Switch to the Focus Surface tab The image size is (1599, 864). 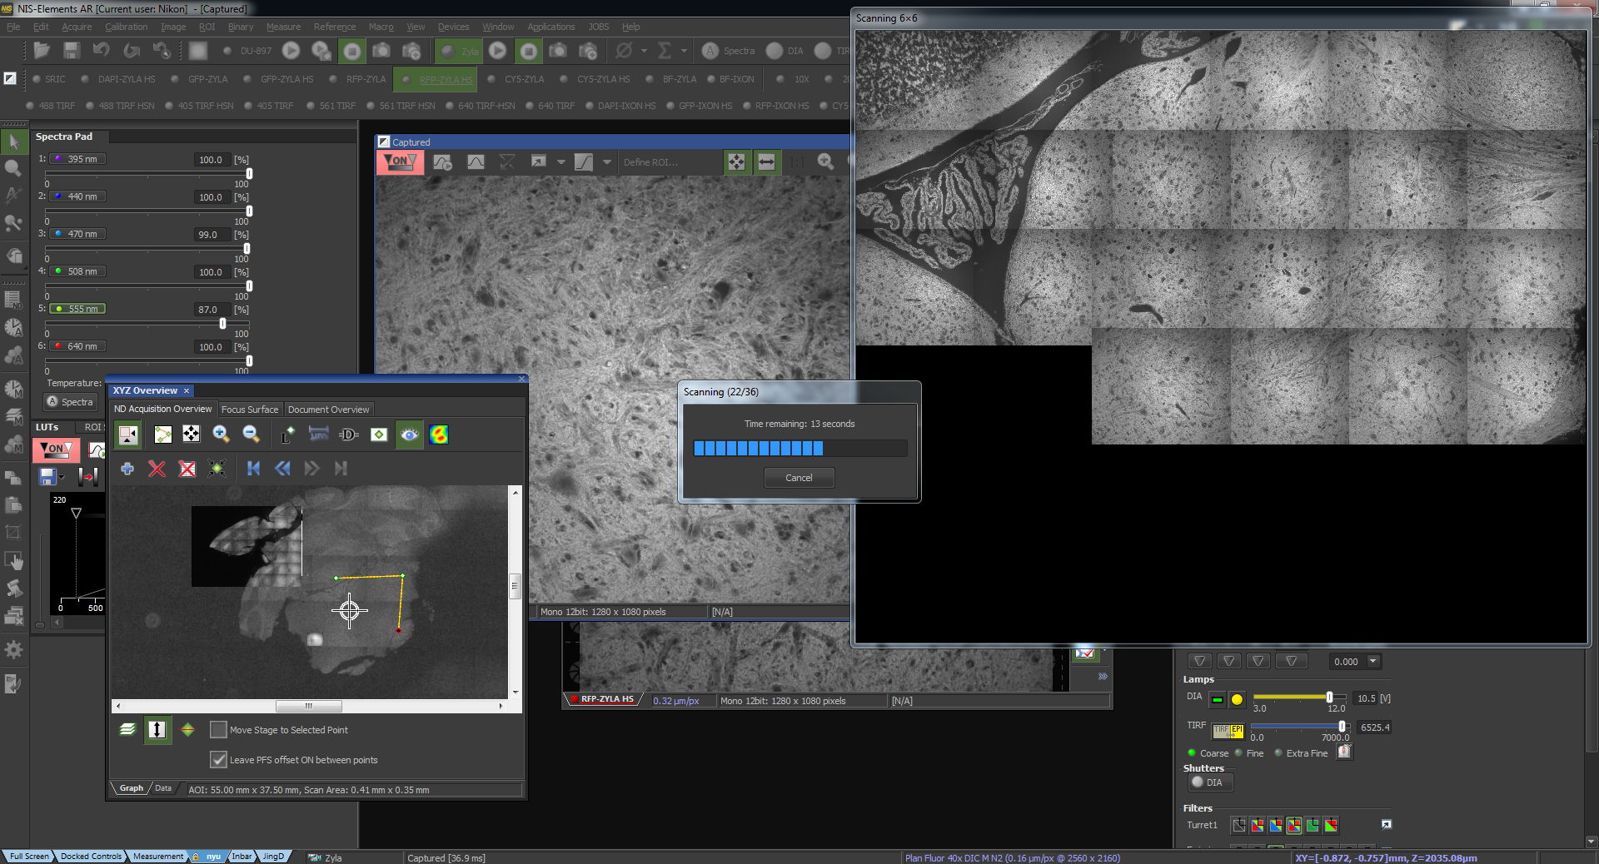(249, 410)
